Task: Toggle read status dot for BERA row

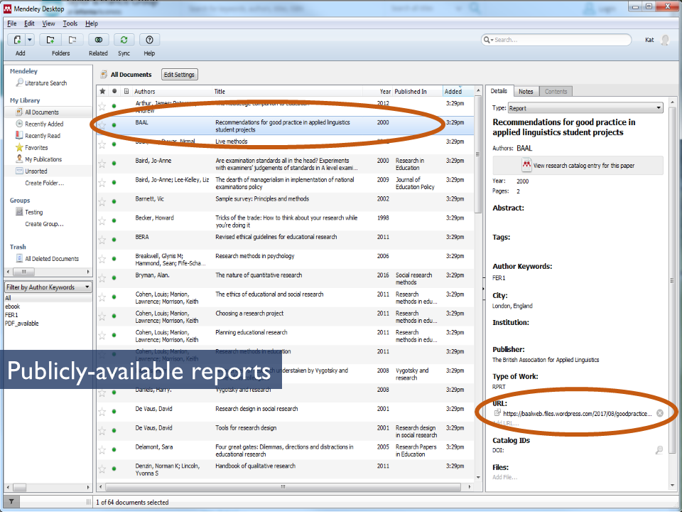Action: click(x=114, y=240)
